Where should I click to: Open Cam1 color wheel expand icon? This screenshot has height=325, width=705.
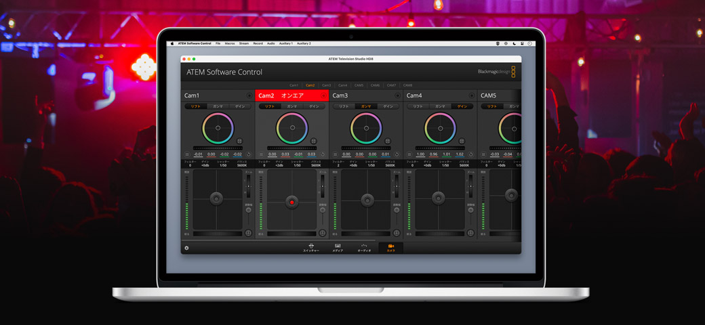coord(240,141)
